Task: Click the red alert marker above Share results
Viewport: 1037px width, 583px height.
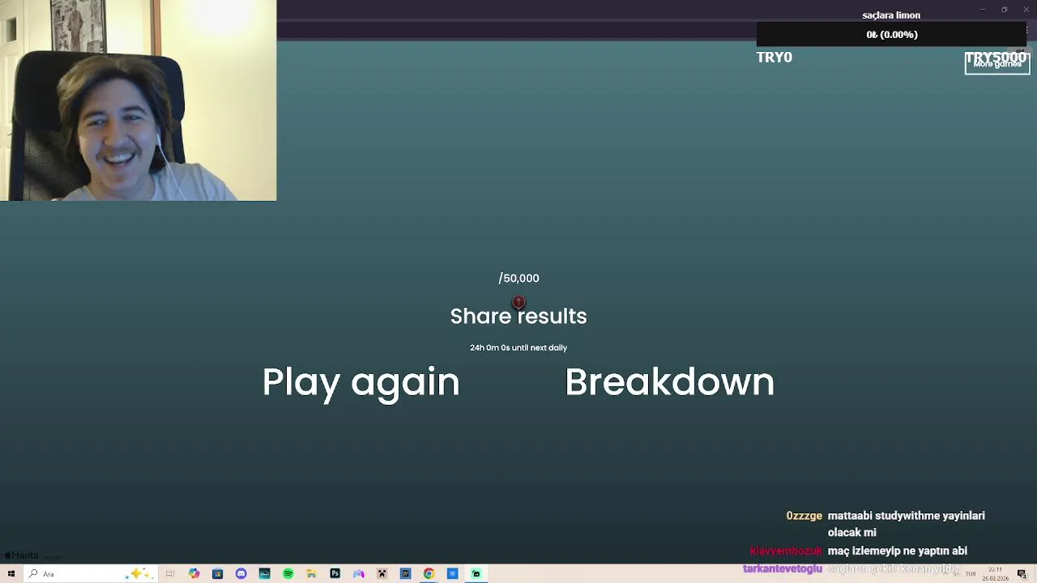Action: pyautogui.click(x=518, y=303)
